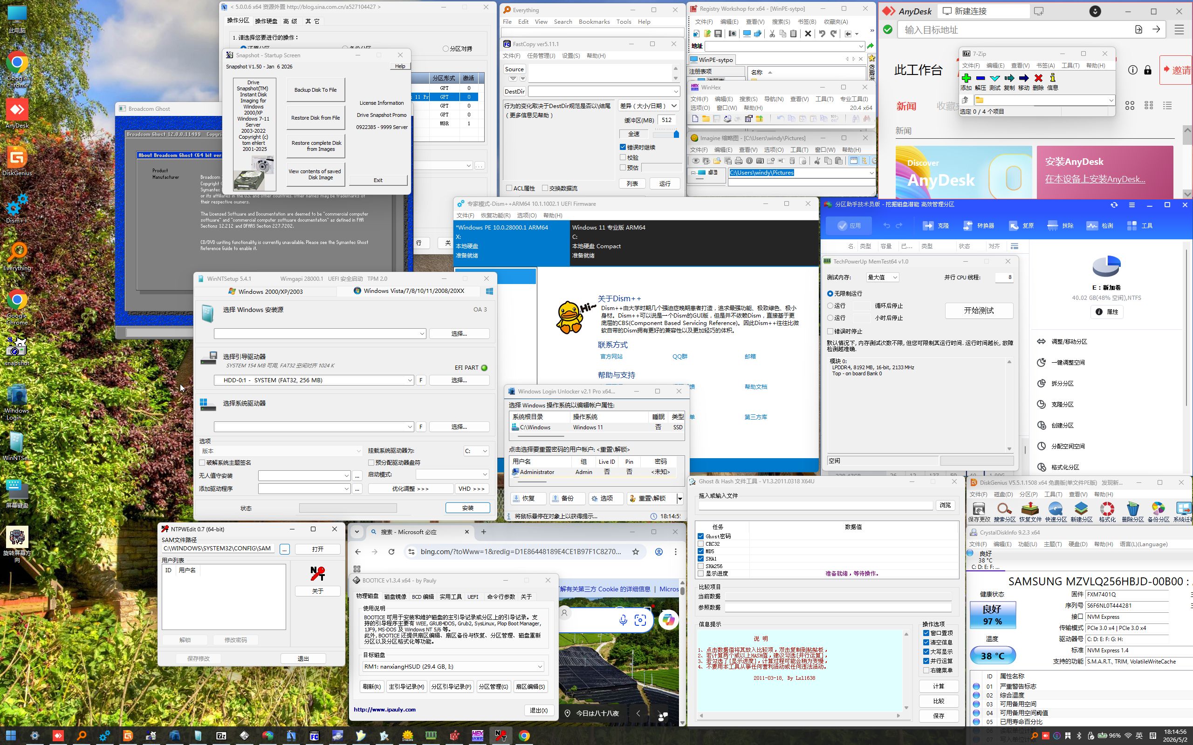
Task: Click the AnyDesk padlock icon
Action: [x=1148, y=70]
